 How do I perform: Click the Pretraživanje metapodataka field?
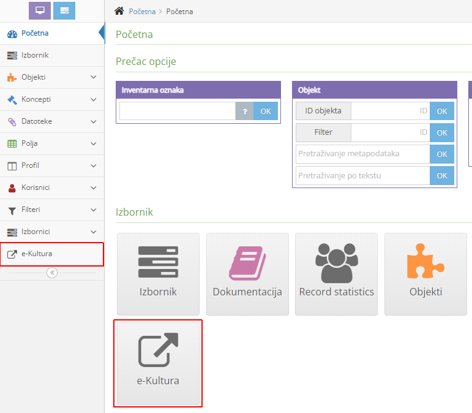click(363, 154)
